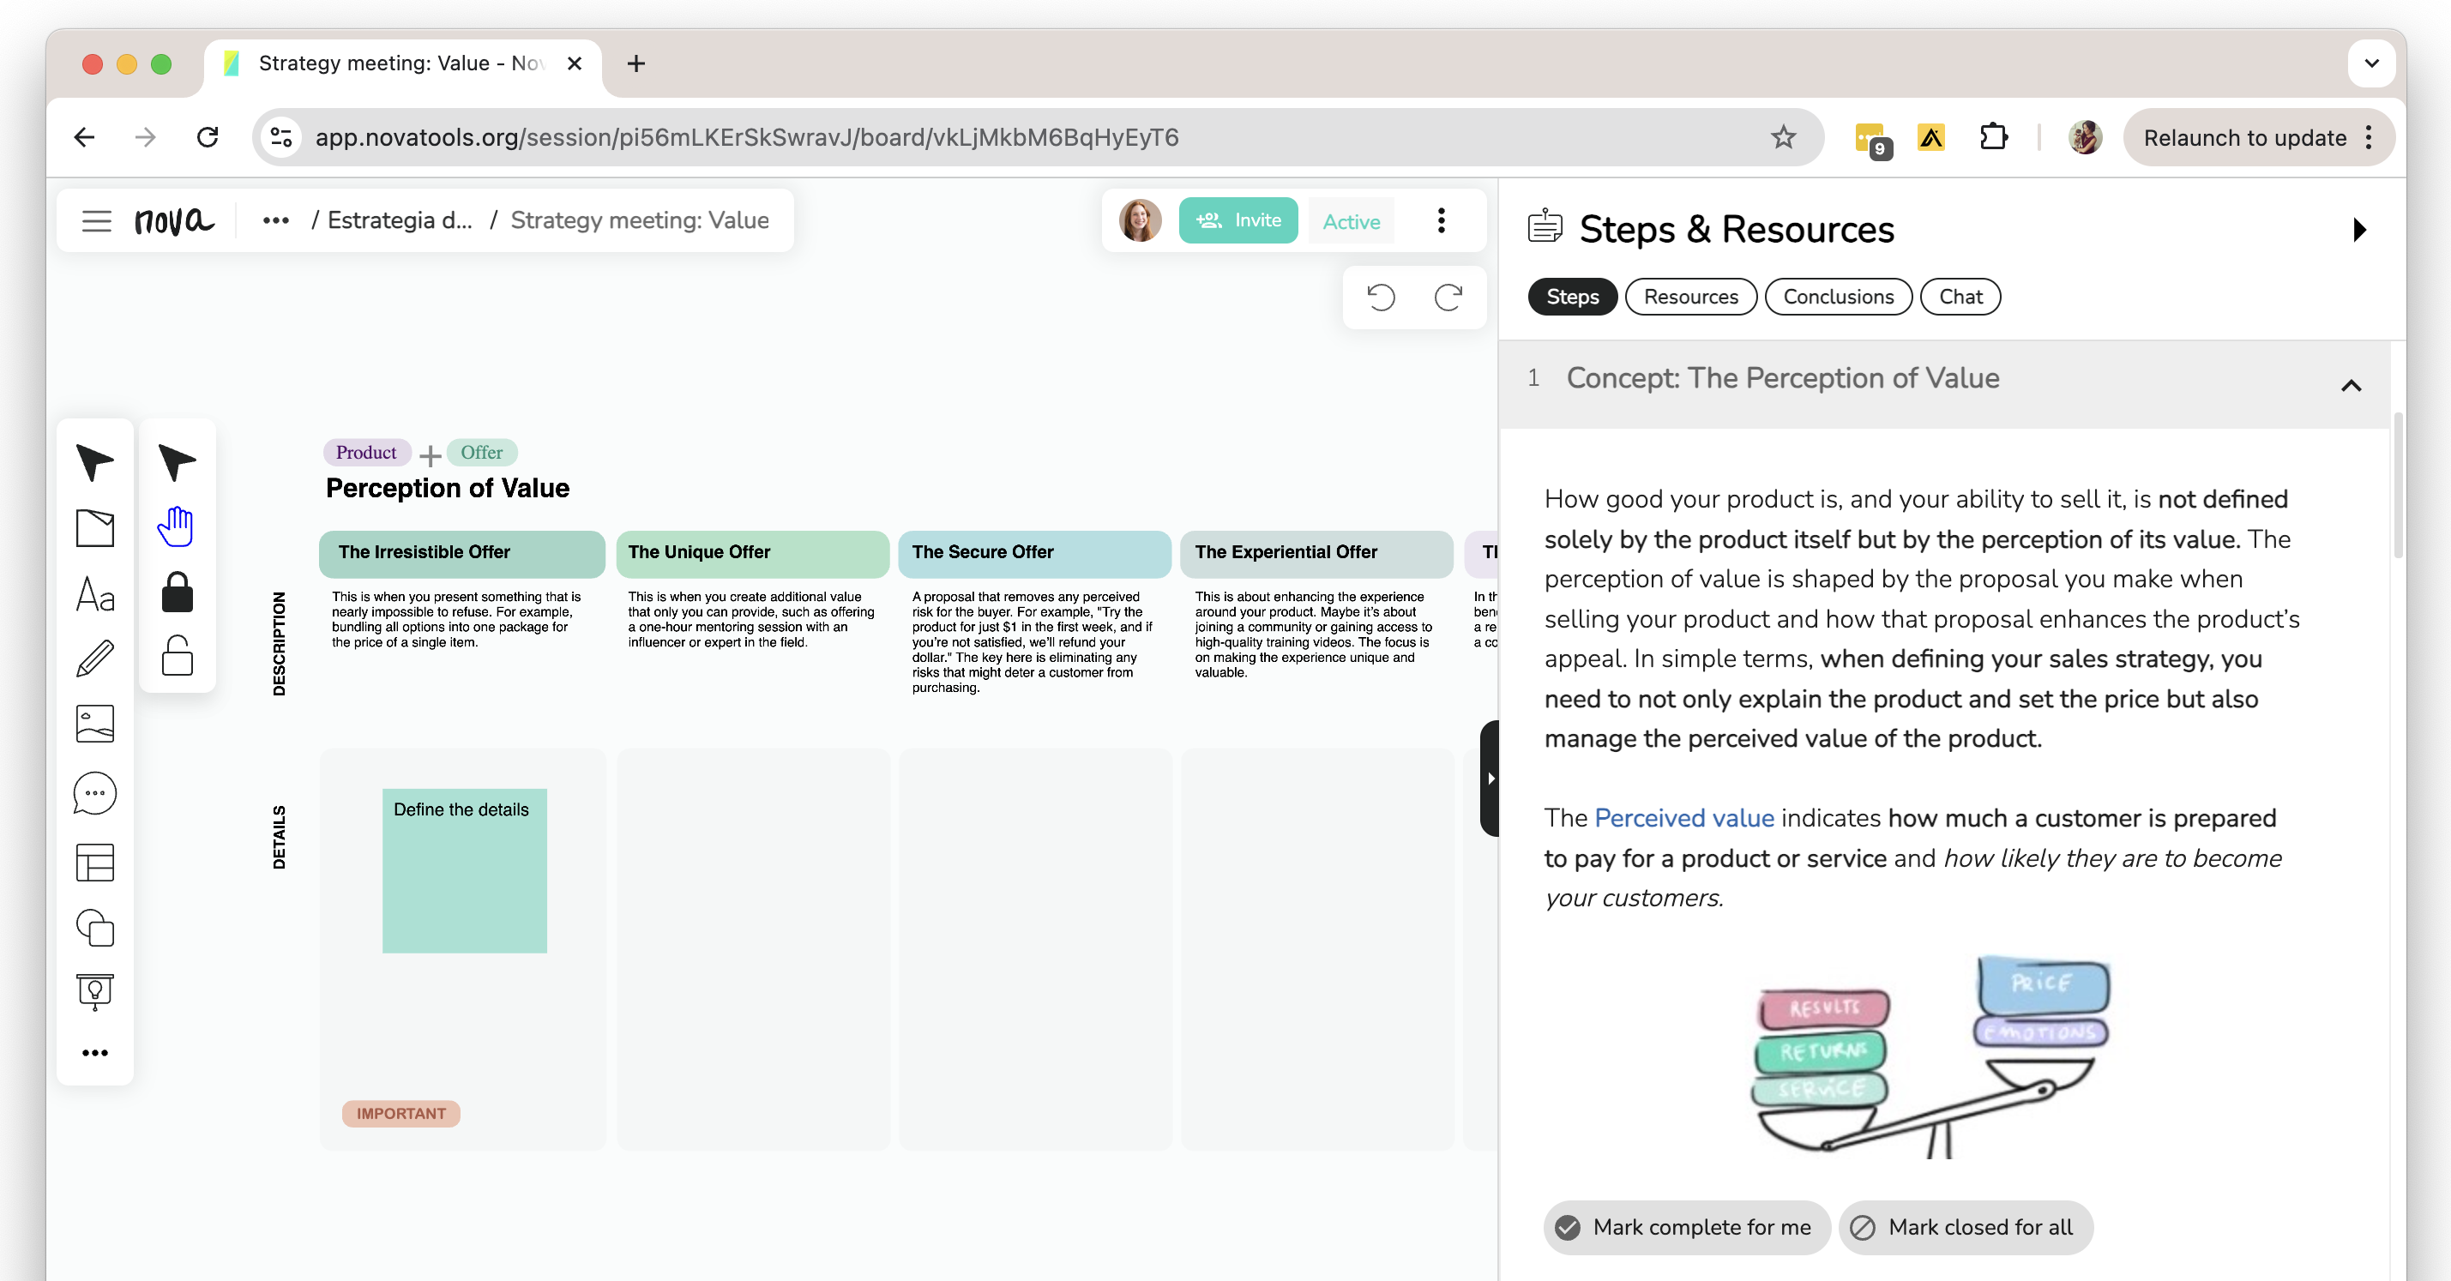Activate the hand pan tool

point(176,526)
